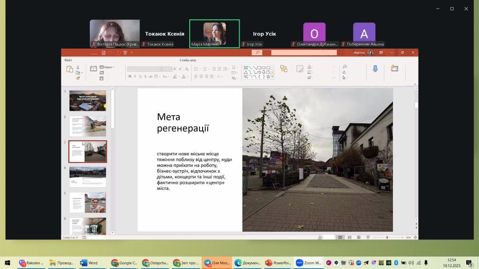Switch to Word in the taskbar

[89, 263]
